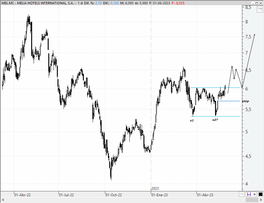Click the 01-Abr-23 date axis label
Image resolution: width=264 pixels, height=203 pixels.
point(205,195)
